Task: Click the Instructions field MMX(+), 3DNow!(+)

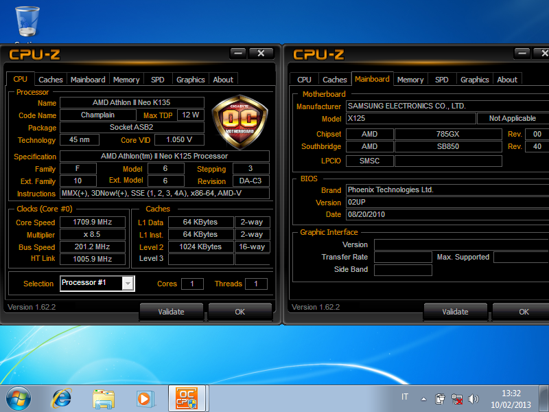Action: click(165, 193)
